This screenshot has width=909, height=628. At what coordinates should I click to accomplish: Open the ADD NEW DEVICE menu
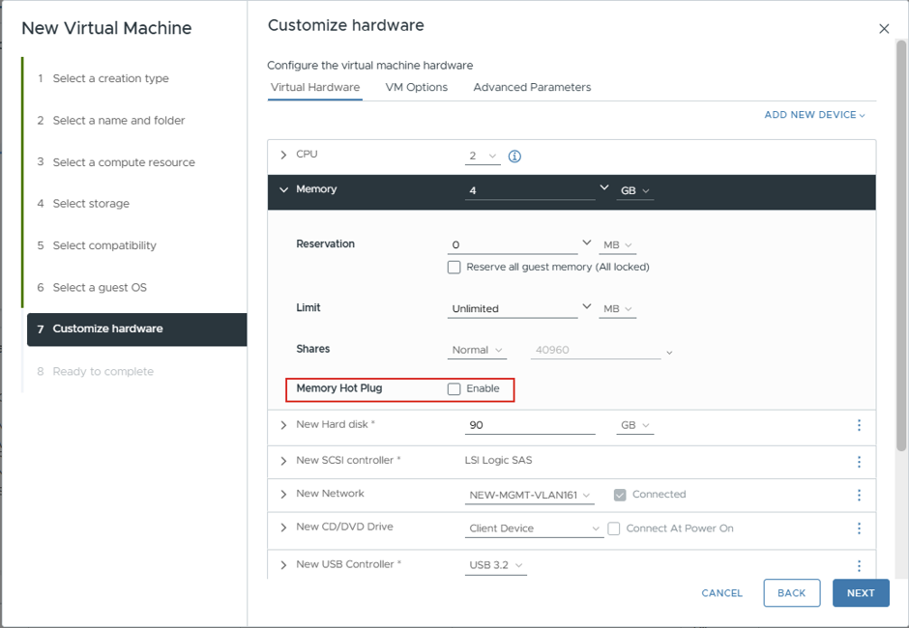click(814, 115)
